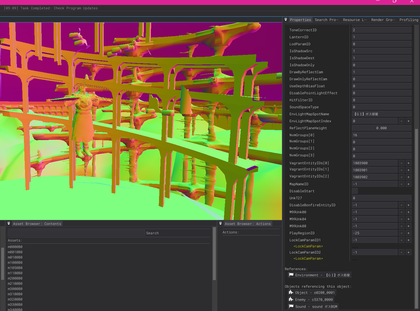Click the Task Completed status message
This screenshot has width=420, height=311.
[51, 8]
